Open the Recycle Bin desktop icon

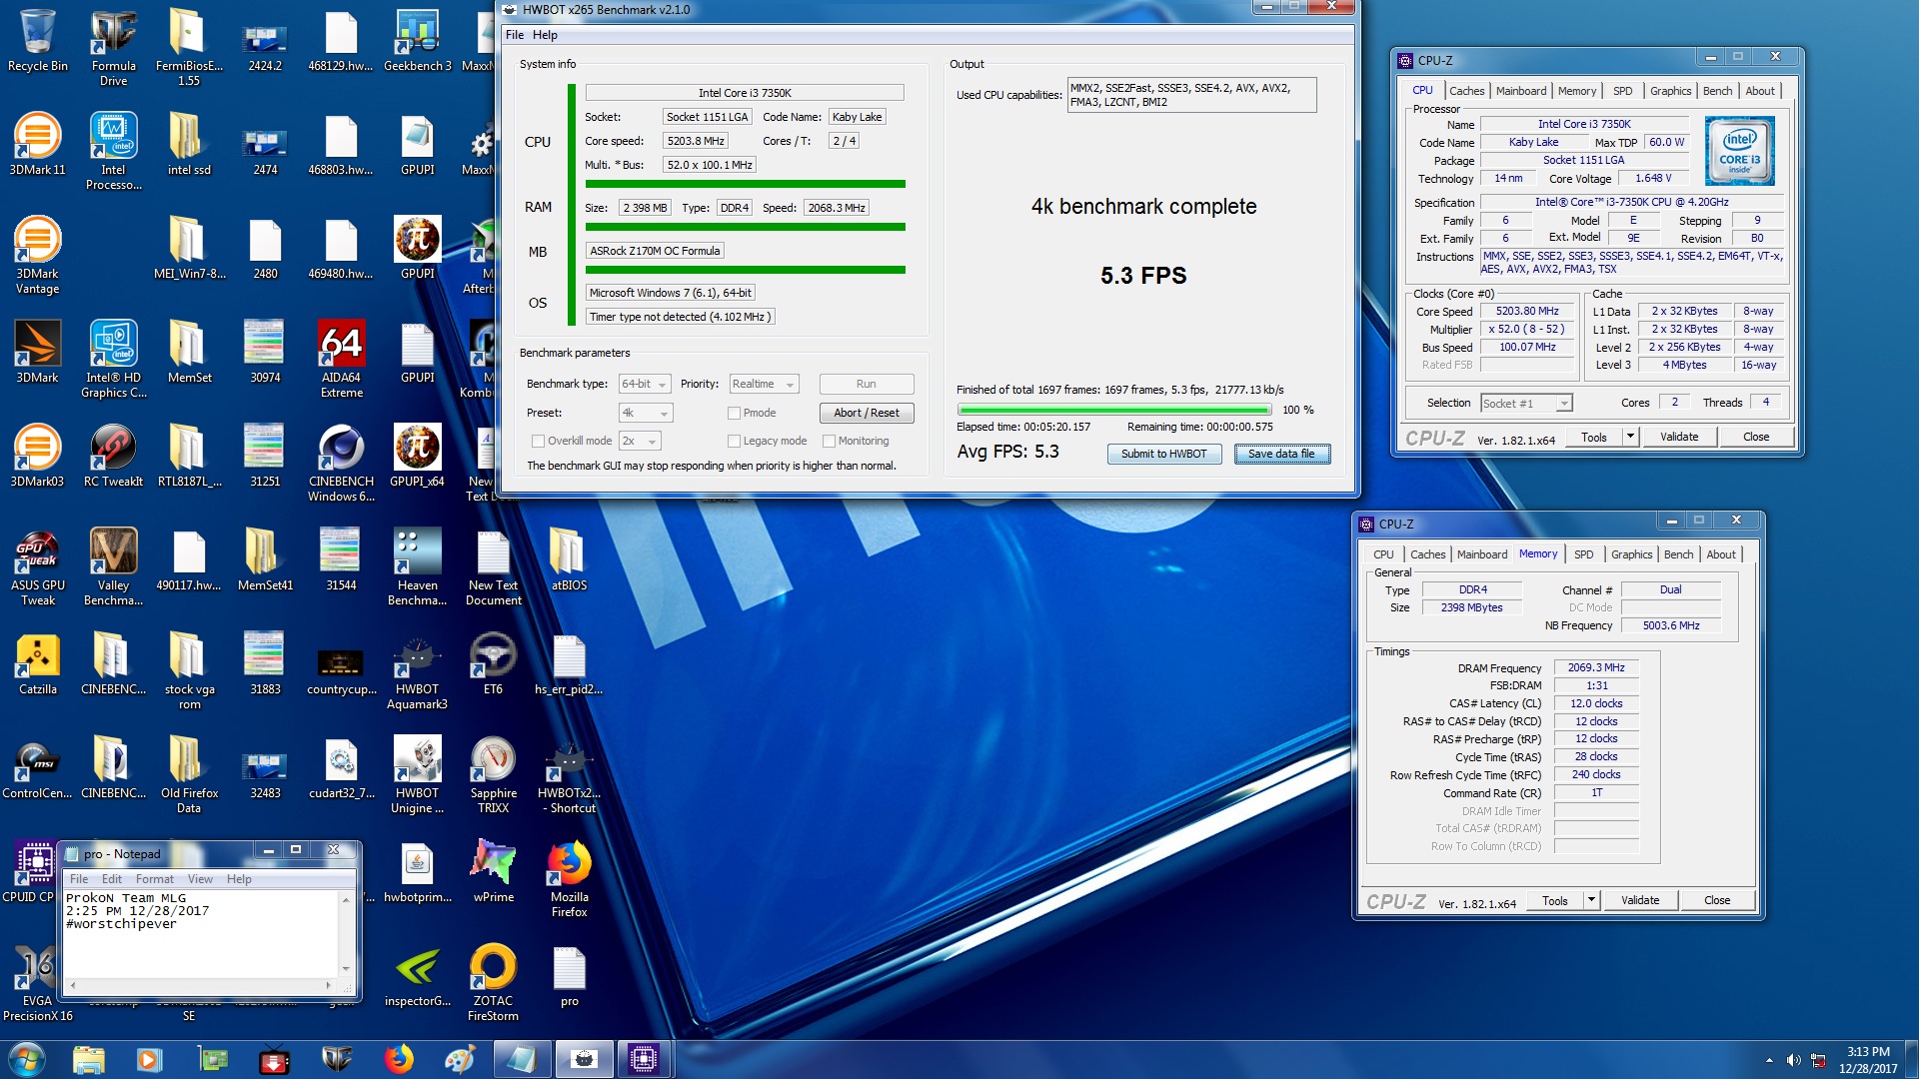tap(38, 42)
